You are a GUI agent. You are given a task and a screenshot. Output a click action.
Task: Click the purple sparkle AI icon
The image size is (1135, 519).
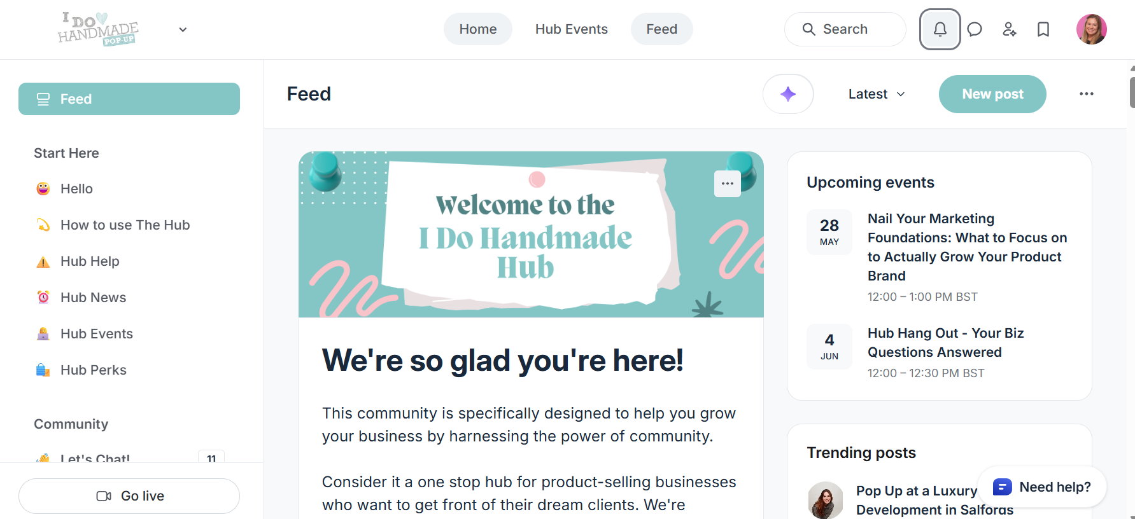788,94
